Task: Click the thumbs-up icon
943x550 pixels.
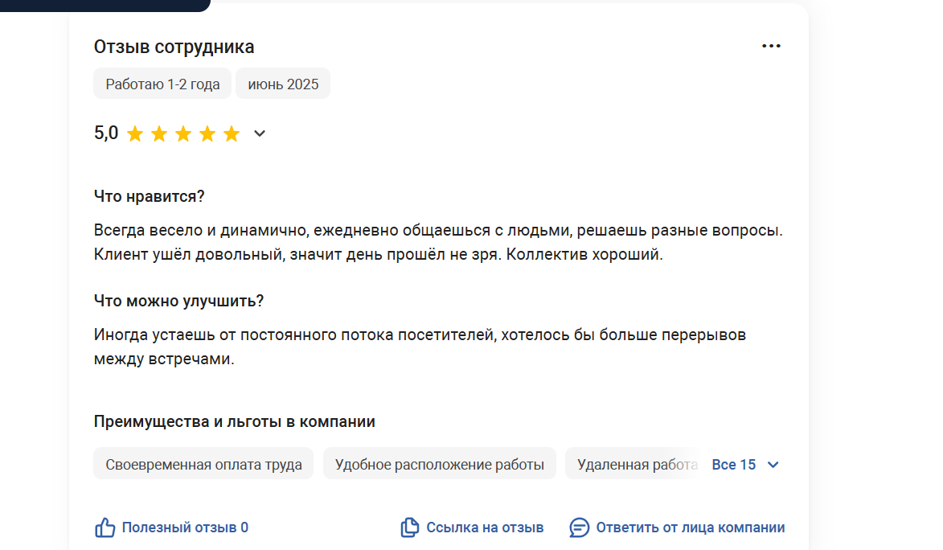Action: click(x=105, y=528)
